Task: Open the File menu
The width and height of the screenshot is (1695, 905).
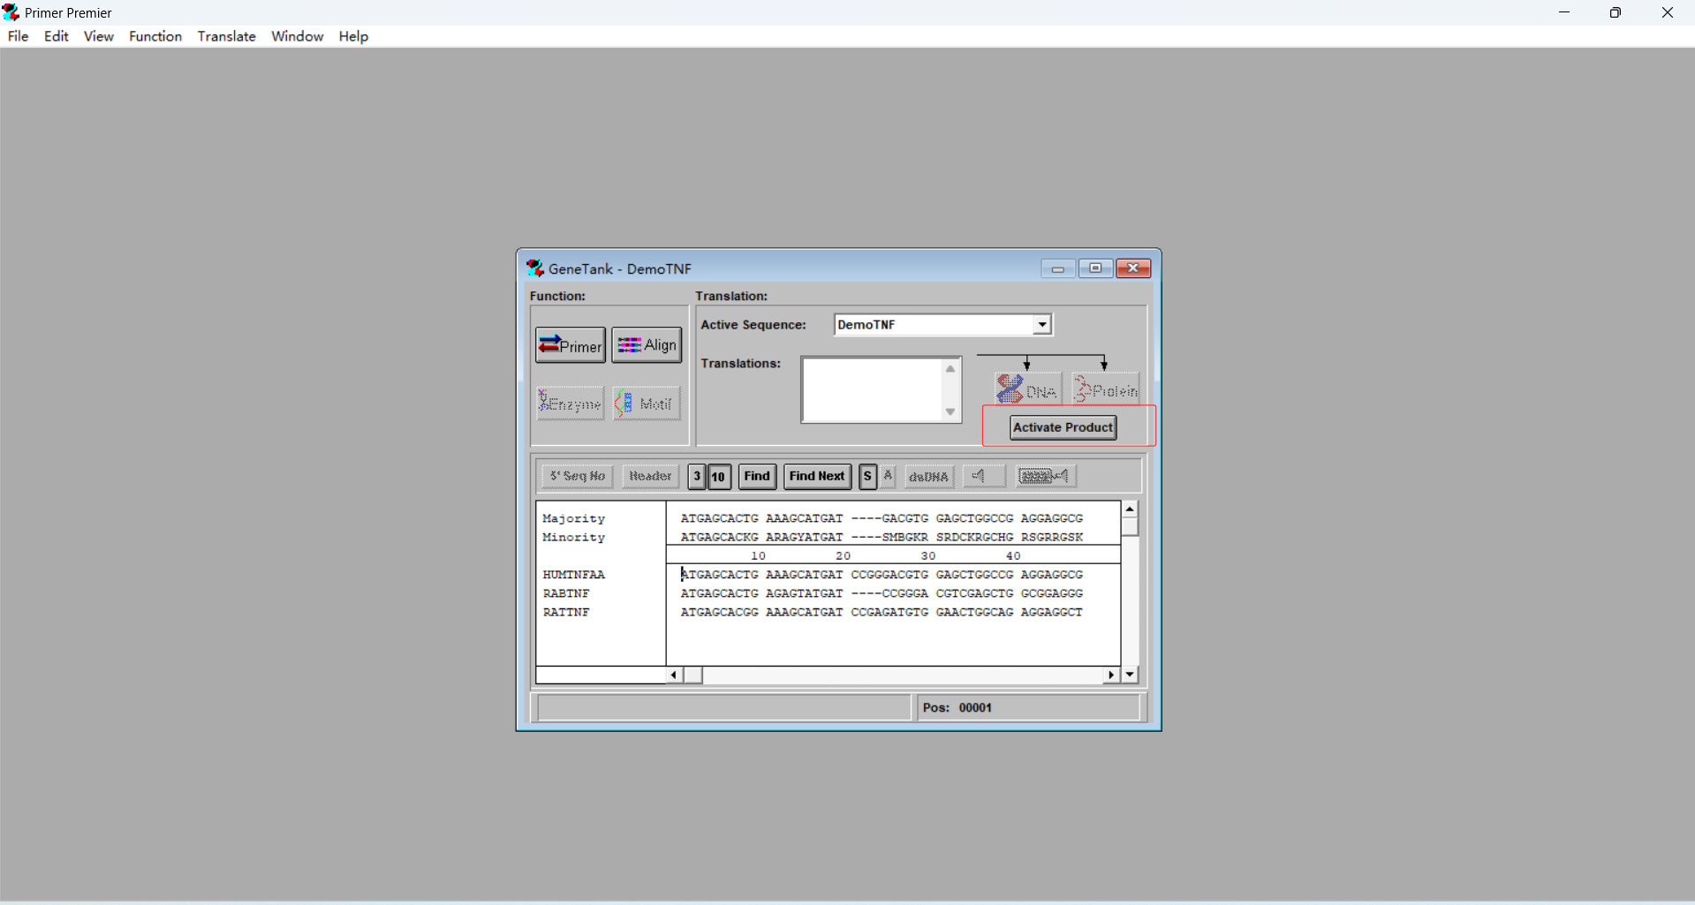Action: click(18, 36)
